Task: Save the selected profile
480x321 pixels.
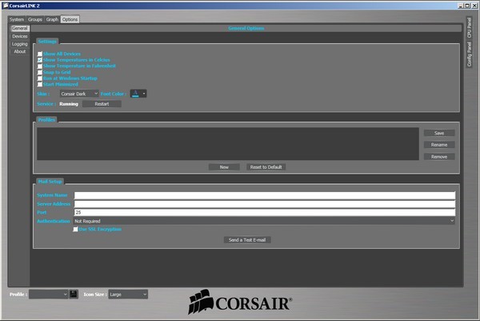Action: (x=439, y=133)
